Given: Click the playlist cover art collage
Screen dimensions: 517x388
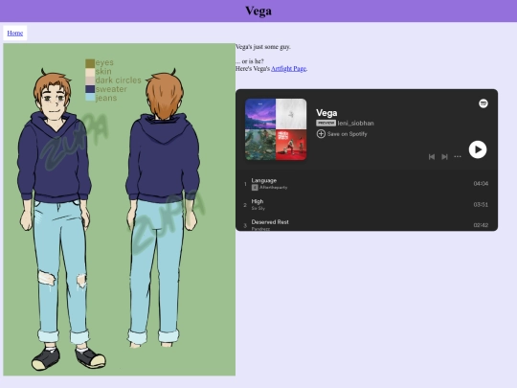Looking at the screenshot, I should point(276,129).
